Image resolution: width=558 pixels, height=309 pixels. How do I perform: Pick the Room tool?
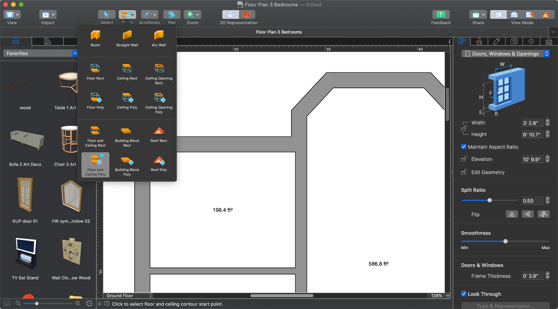click(x=95, y=38)
